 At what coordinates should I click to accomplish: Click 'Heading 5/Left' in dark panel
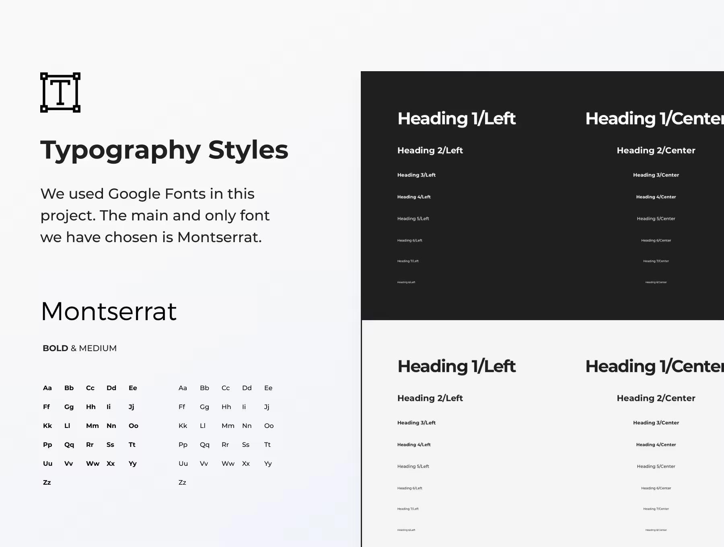[413, 219]
